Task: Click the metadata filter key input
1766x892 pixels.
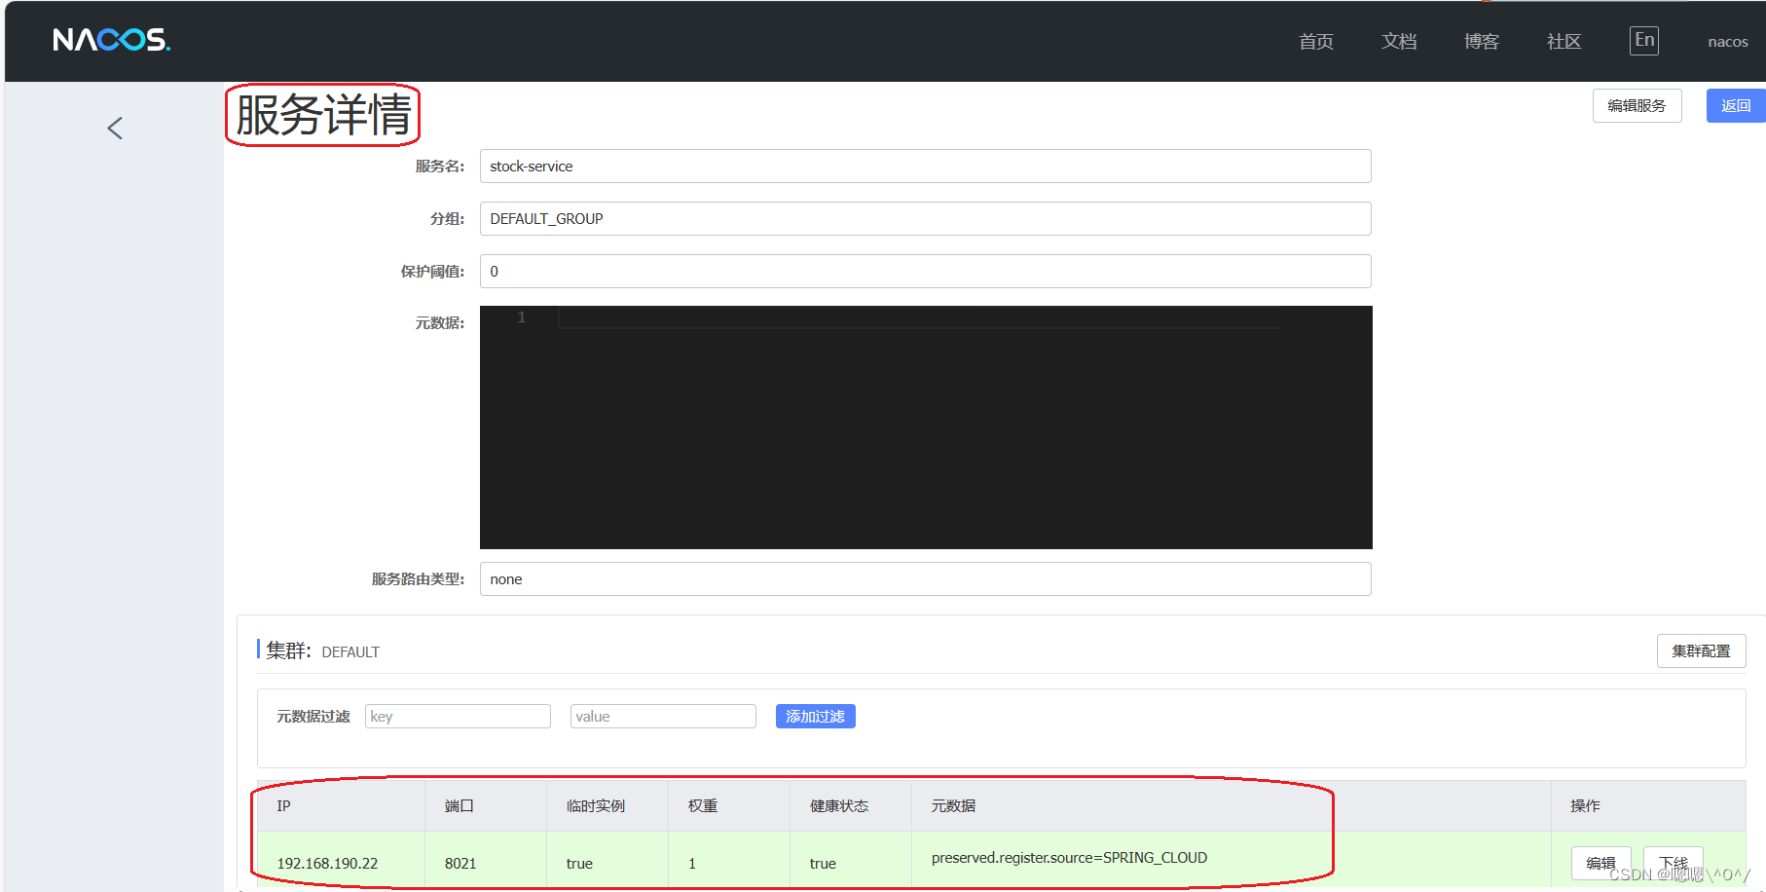Action: tap(458, 716)
